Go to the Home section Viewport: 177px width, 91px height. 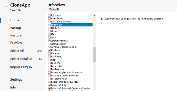tap(15, 20)
